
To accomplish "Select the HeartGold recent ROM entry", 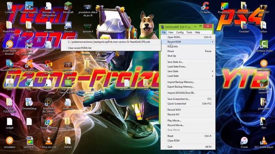I will click(111, 42).
